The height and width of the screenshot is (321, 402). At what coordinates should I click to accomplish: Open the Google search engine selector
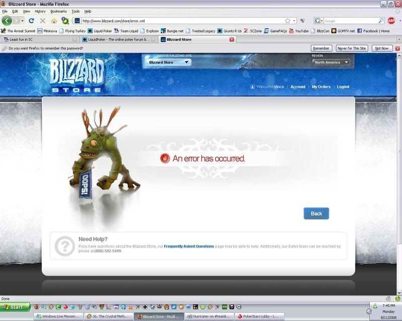319,21
